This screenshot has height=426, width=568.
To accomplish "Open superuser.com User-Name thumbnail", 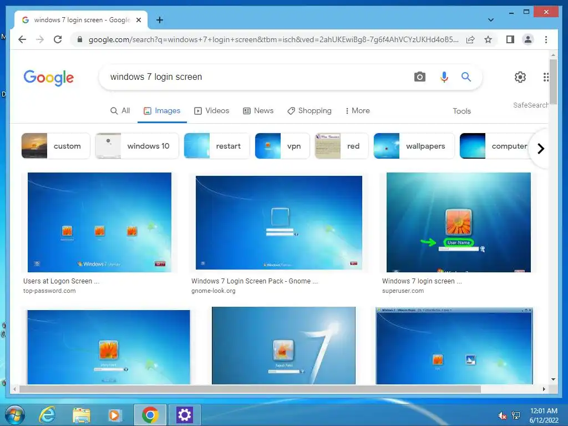I will 459,222.
